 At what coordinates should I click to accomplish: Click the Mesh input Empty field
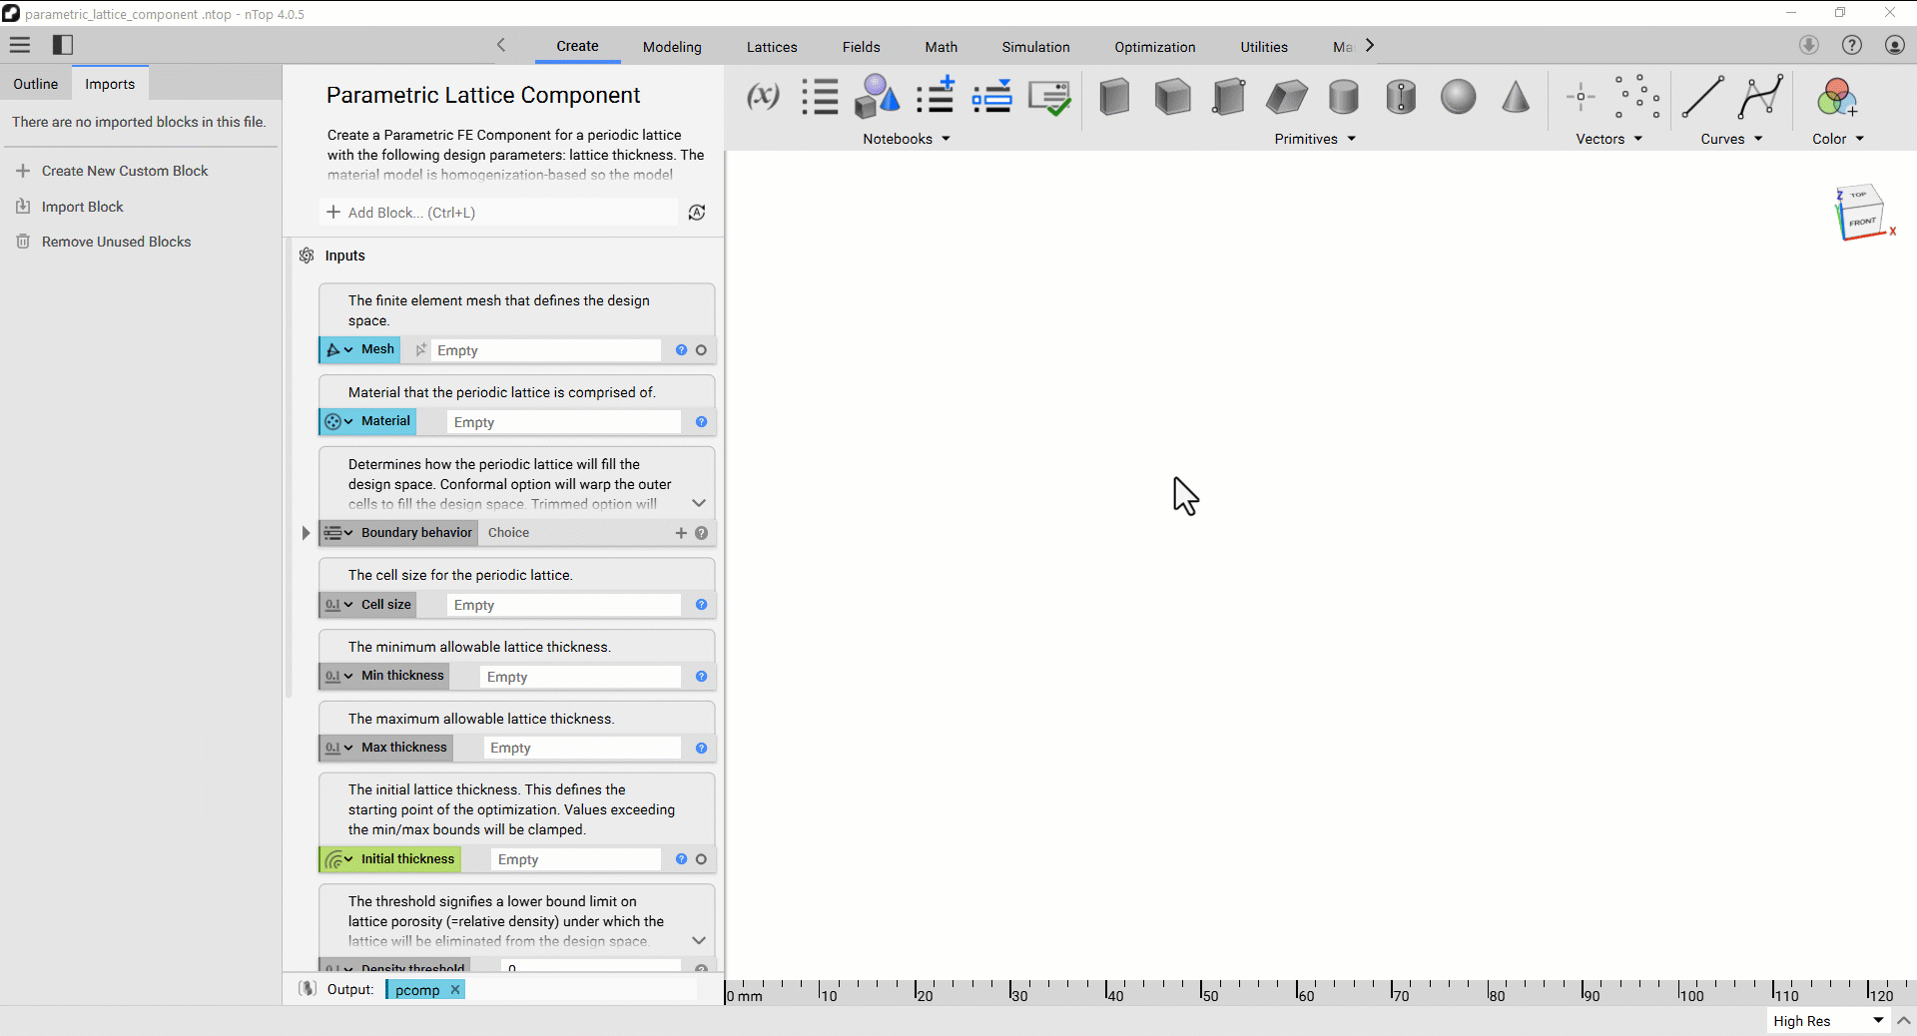[546, 350]
